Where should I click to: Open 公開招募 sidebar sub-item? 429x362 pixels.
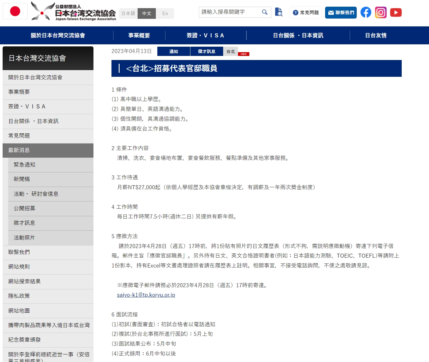(51, 209)
